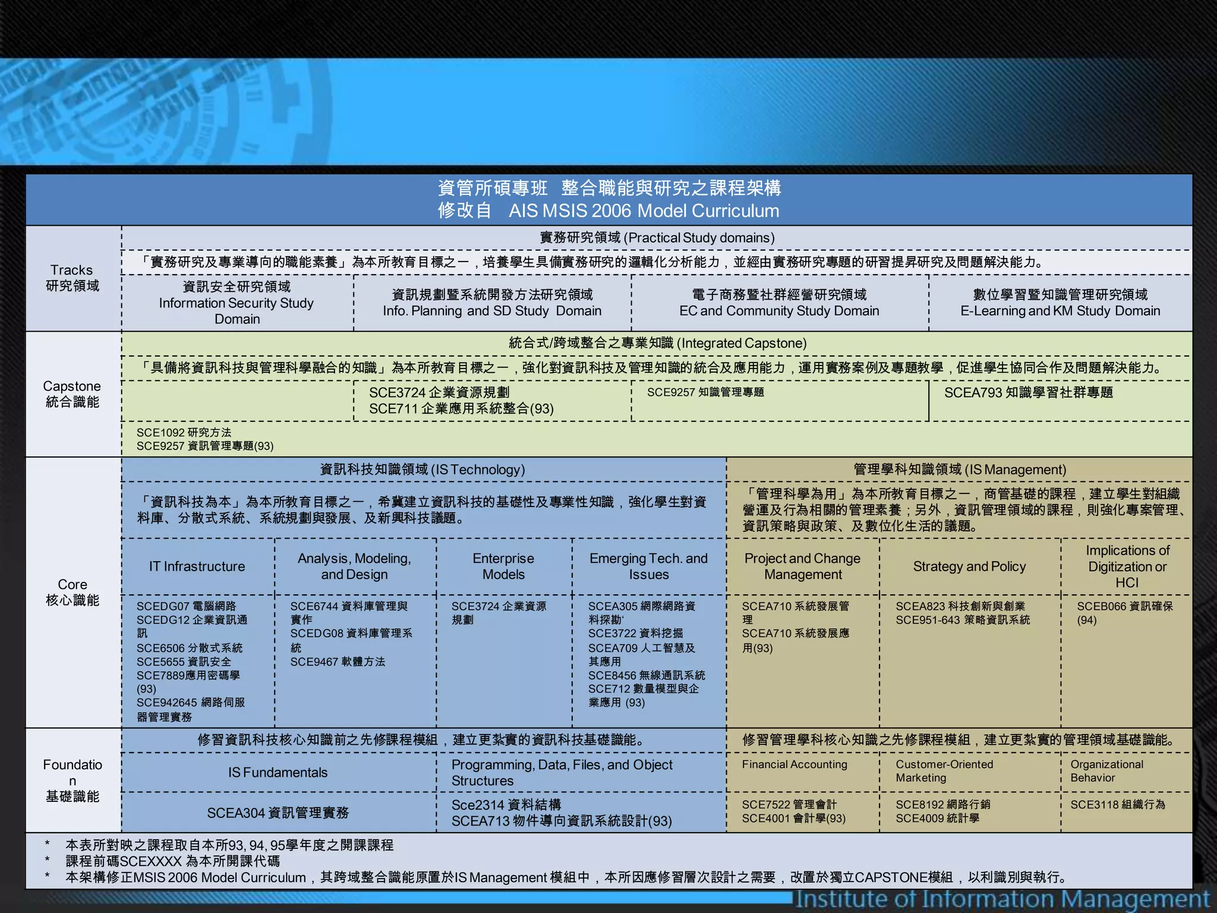
Task: Click SCE3118 組織行為 course
Action: point(1118,805)
